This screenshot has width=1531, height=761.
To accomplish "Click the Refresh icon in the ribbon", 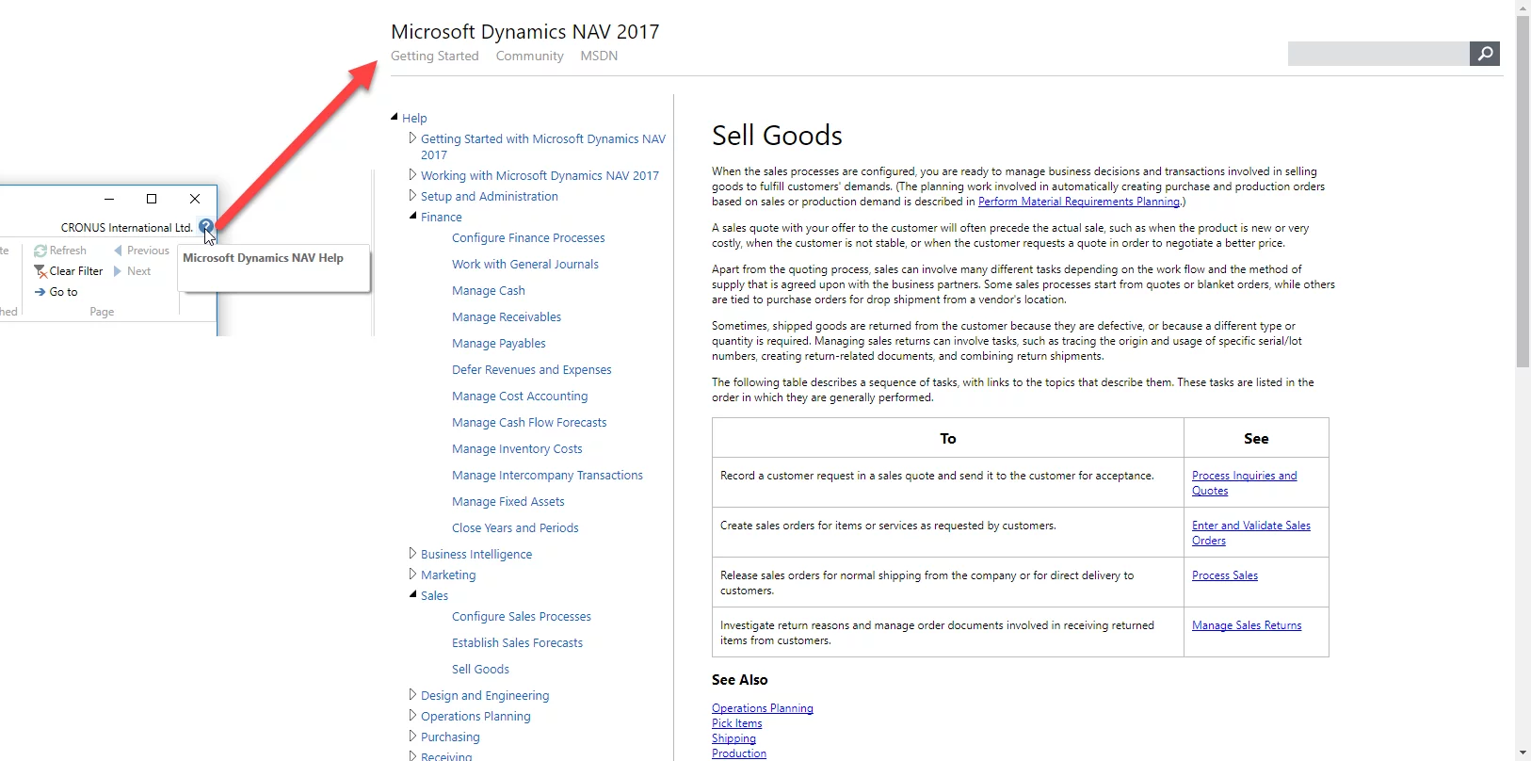I will pos(40,251).
